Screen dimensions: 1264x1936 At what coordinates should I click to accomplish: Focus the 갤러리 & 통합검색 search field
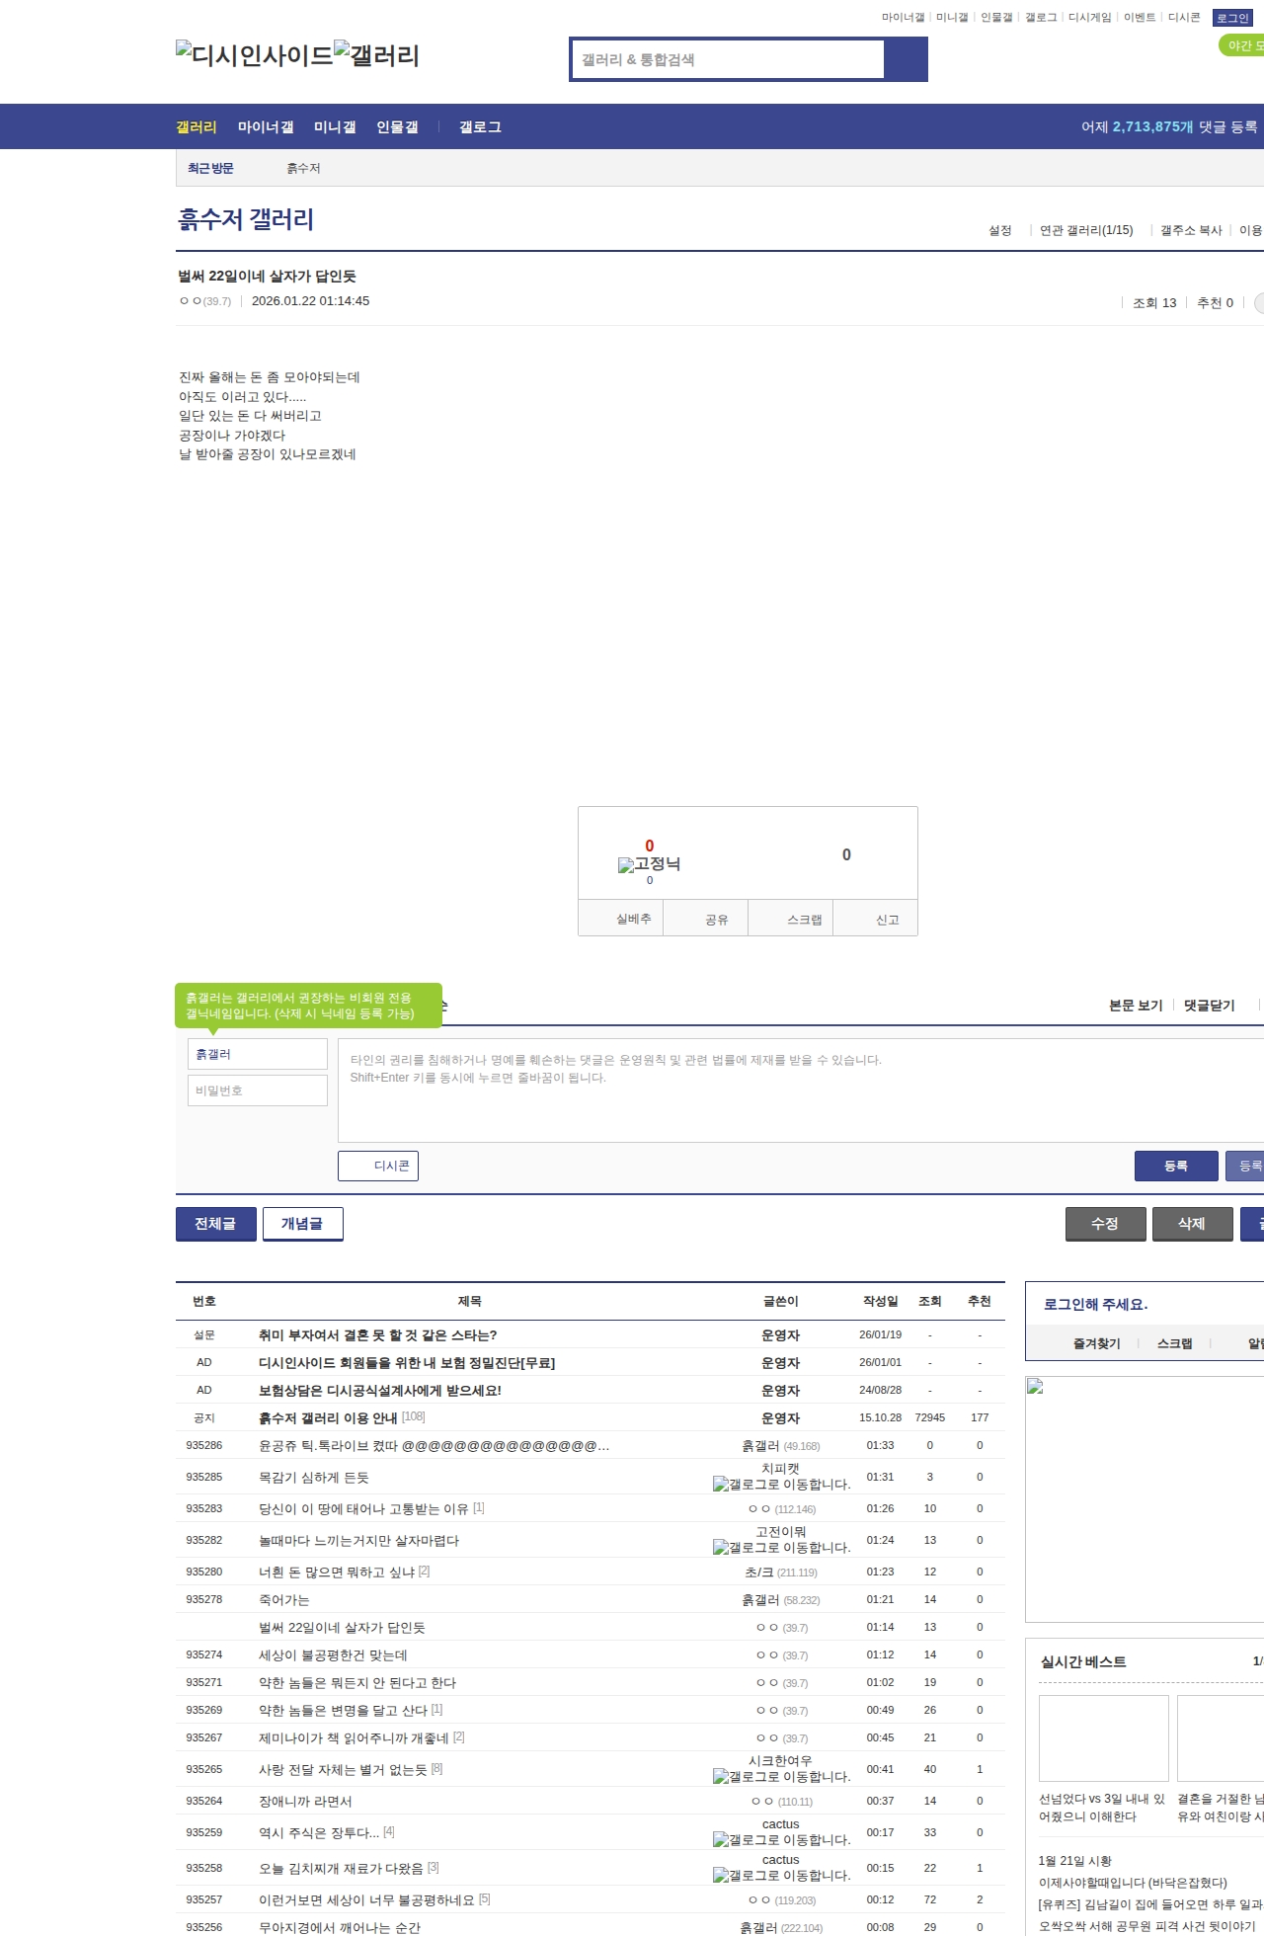(x=729, y=59)
